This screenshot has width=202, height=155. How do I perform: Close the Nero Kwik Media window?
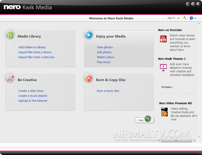point(198,4)
